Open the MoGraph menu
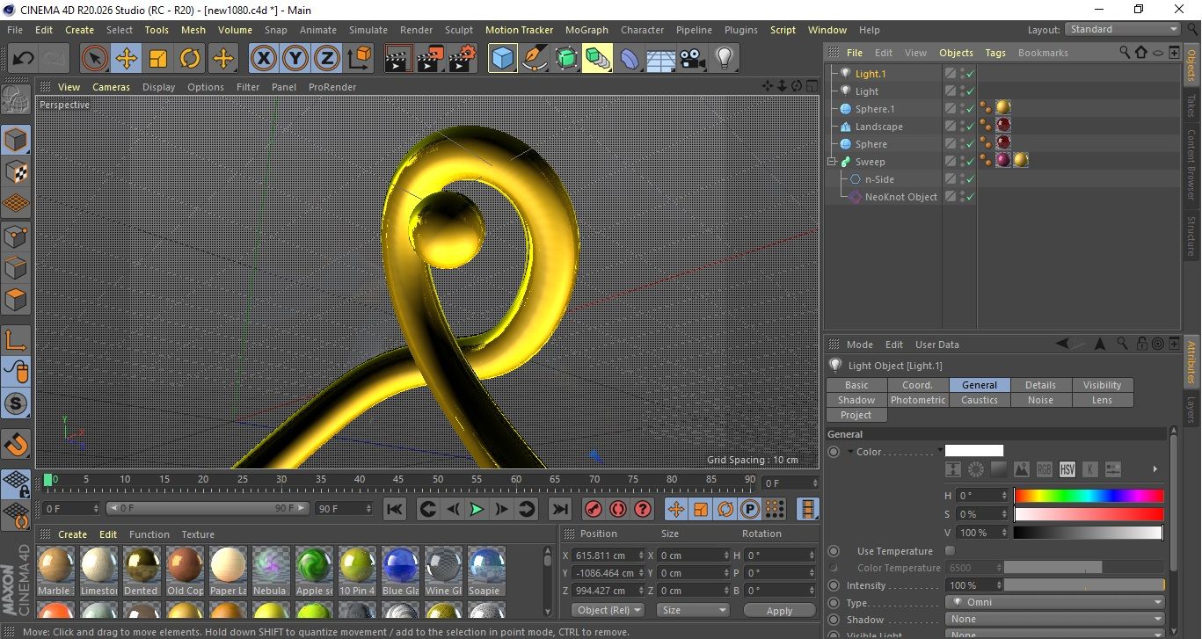The height and width of the screenshot is (639, 1202). point(586,30)
